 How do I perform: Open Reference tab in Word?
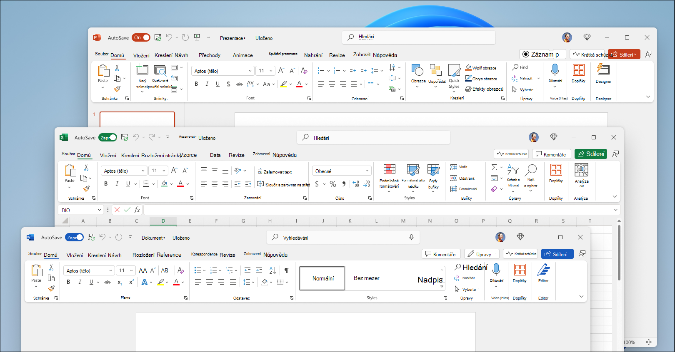pyautogui.click(x=169, y=255)
